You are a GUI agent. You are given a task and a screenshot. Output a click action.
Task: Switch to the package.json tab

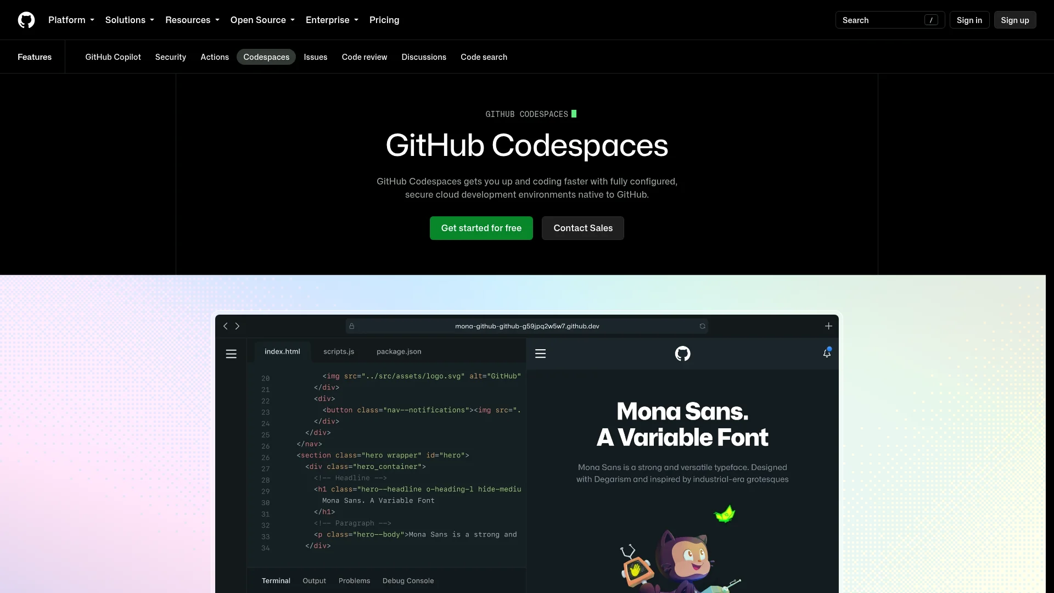pyautogui.click(x=399, y=351)
